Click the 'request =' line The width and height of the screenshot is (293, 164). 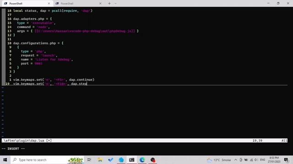39,56
